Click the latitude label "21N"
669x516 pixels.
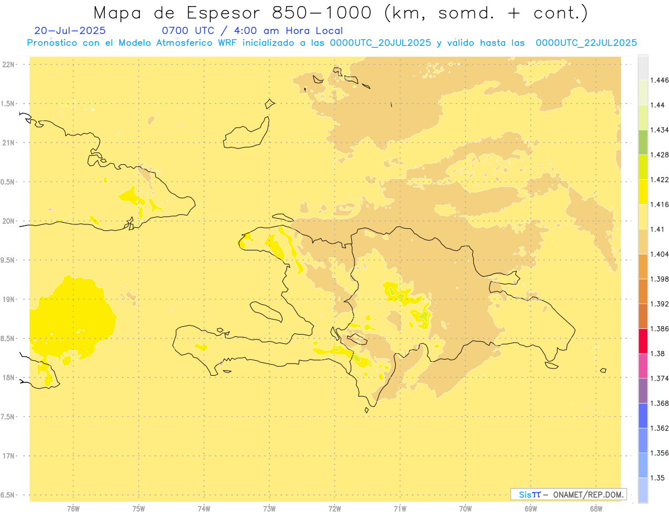coord(9,142)
